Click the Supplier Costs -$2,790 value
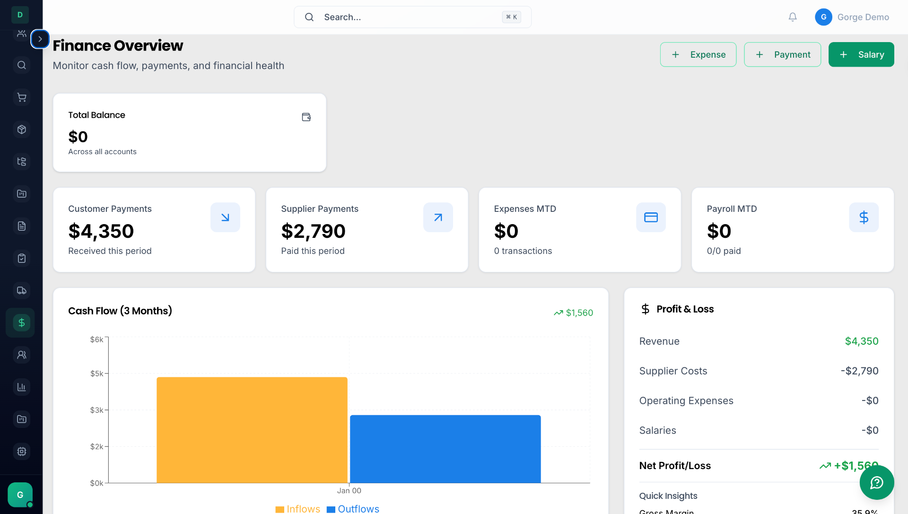Image resolution: width=908 pixels, height=514 pixels. click(859, 371)
